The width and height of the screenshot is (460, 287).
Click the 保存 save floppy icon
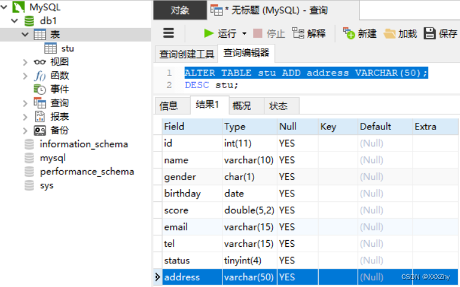coord(430,33)
